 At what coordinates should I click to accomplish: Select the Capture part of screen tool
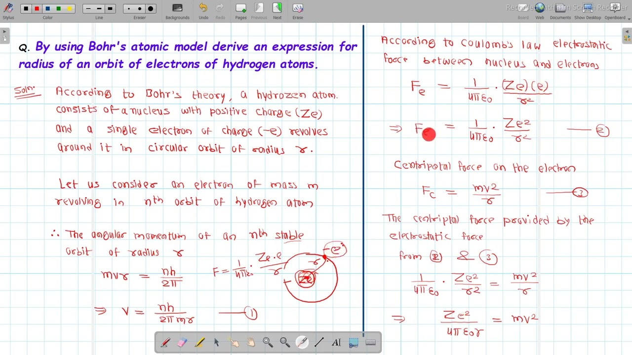354,342
